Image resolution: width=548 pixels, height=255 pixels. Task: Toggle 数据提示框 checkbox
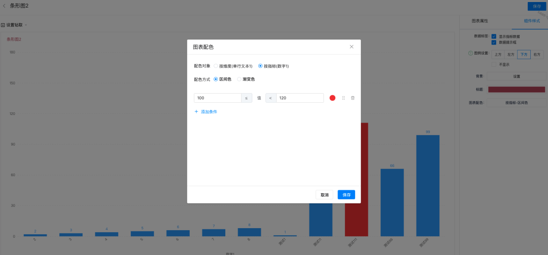(494, 42)
